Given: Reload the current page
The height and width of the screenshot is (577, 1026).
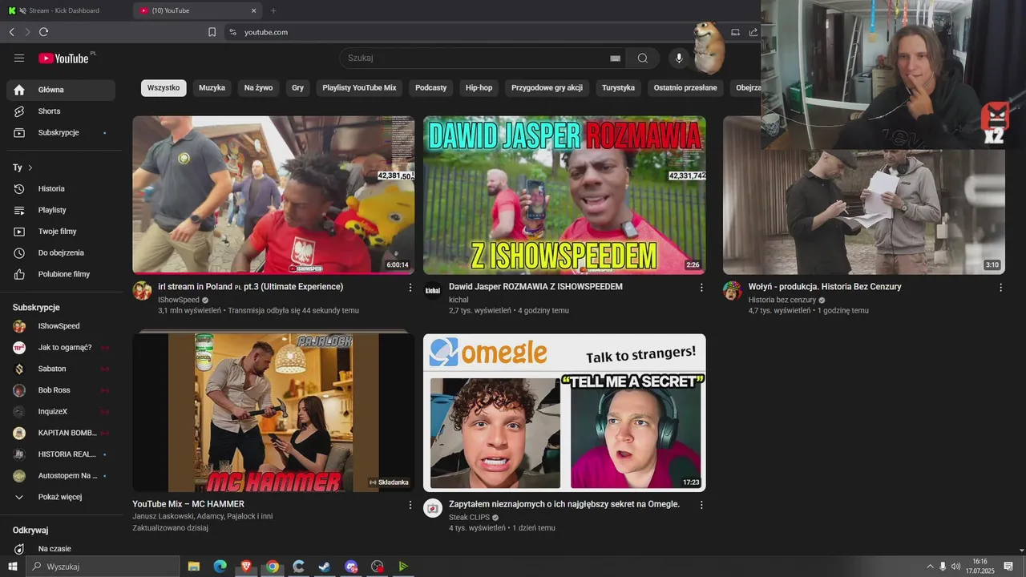Looking at the screenshot, I should pos(43,32).
